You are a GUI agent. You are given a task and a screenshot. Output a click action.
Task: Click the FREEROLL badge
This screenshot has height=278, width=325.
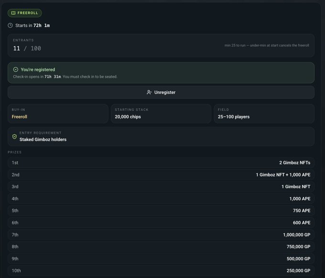25,13
